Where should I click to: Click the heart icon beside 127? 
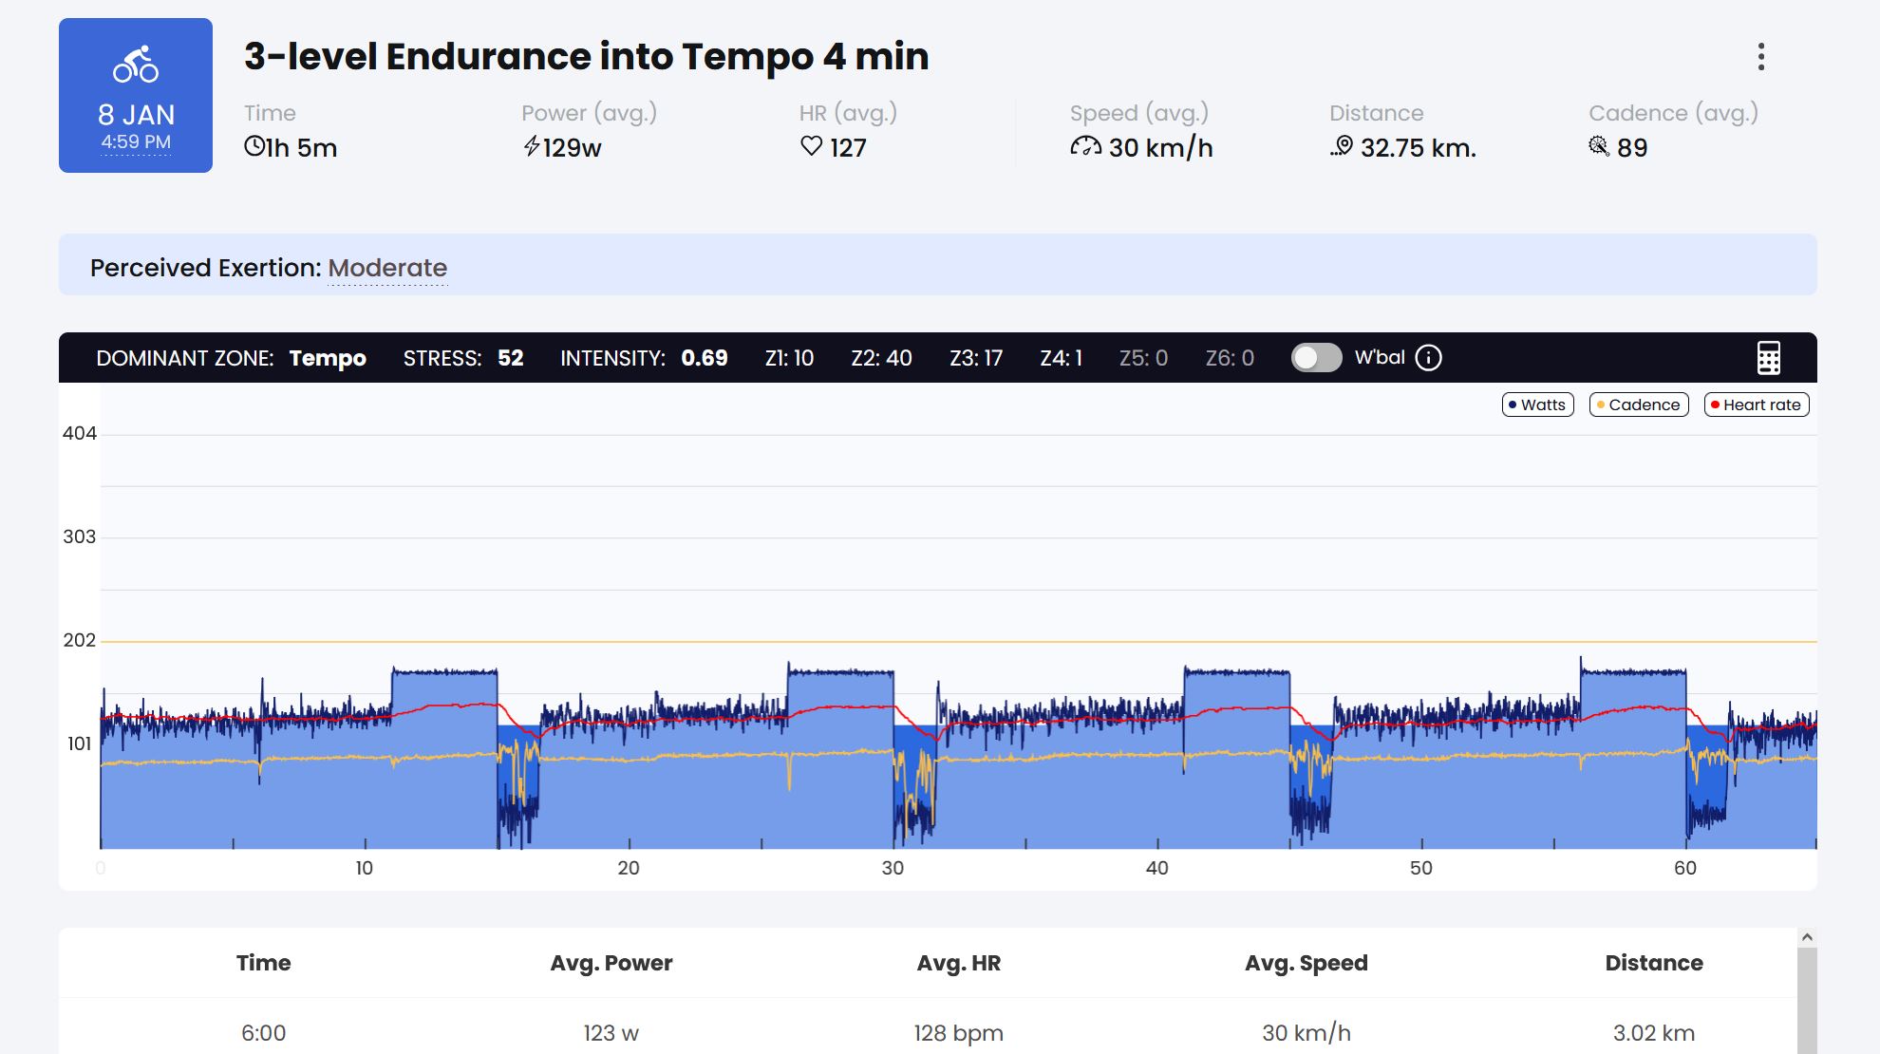coord(811,146)
